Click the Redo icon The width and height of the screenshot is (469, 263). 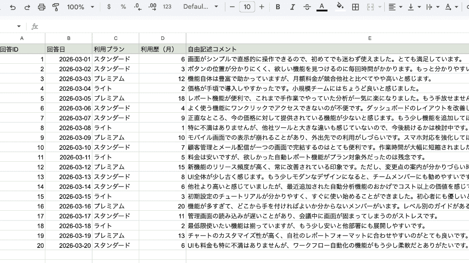pyautogui.click(x=27, y=7)
